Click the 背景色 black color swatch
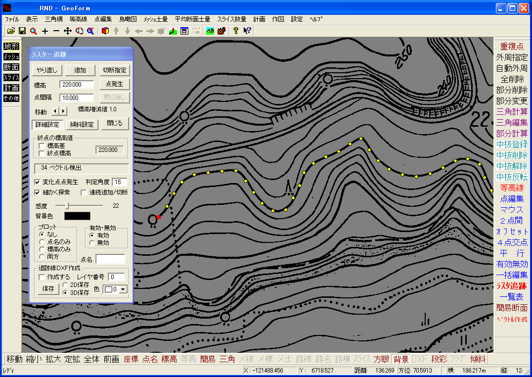Image resolution: width=532 pixels, height=377 pixels. click(77, 216)
